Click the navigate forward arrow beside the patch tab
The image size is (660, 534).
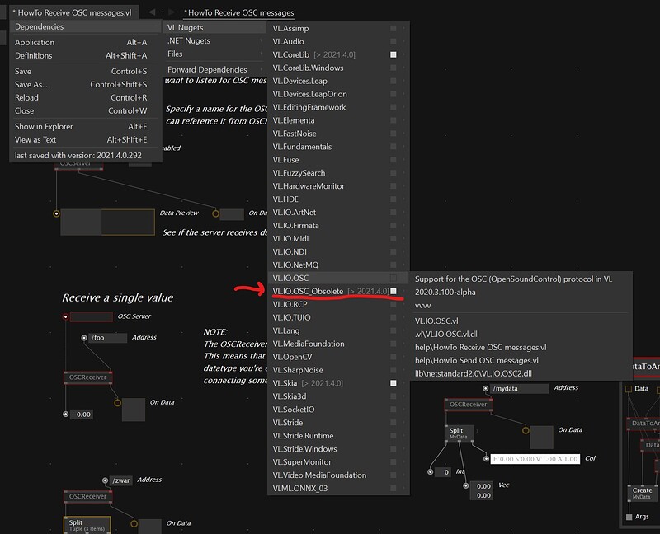tap(172, 12)
